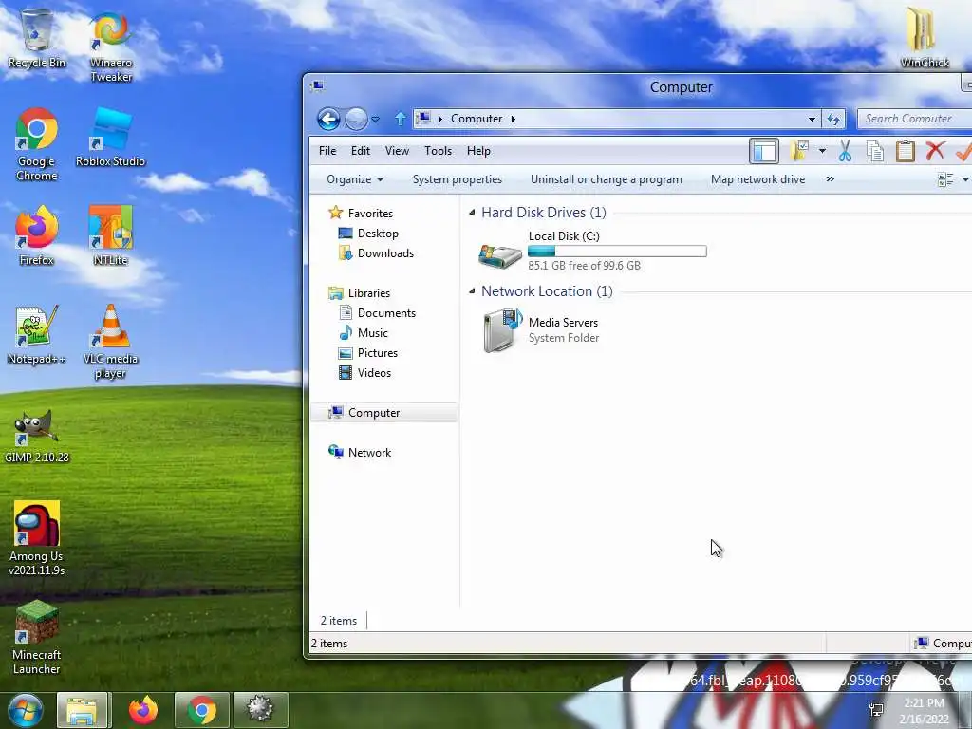This screenshot has height=729, width=972.
Task: Click the arrow before Computer in breadcrumb
Action: coord(440,119)
